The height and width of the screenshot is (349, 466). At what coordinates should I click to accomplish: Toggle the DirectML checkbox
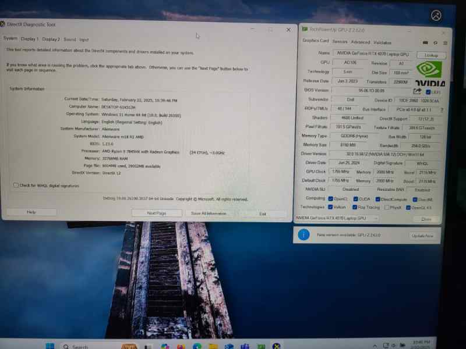click(x=415, y=200)
